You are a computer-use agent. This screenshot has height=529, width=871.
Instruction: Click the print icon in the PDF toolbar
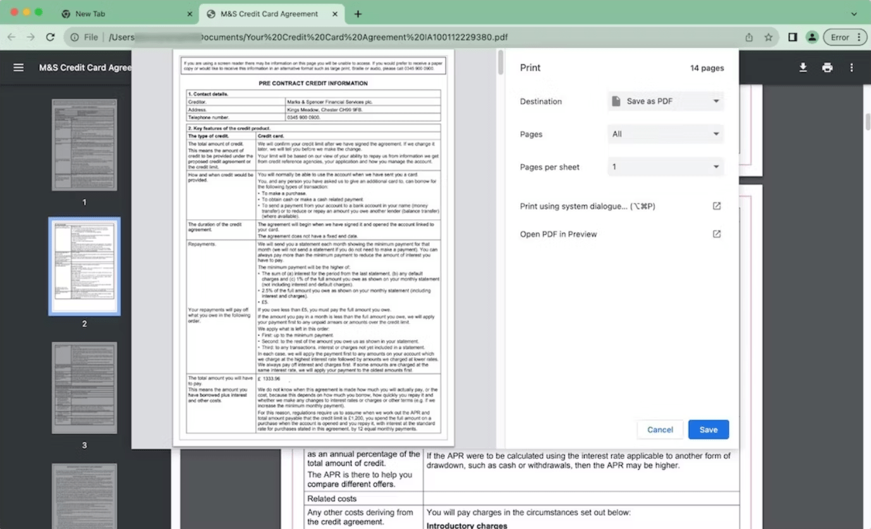pos(827,68)
